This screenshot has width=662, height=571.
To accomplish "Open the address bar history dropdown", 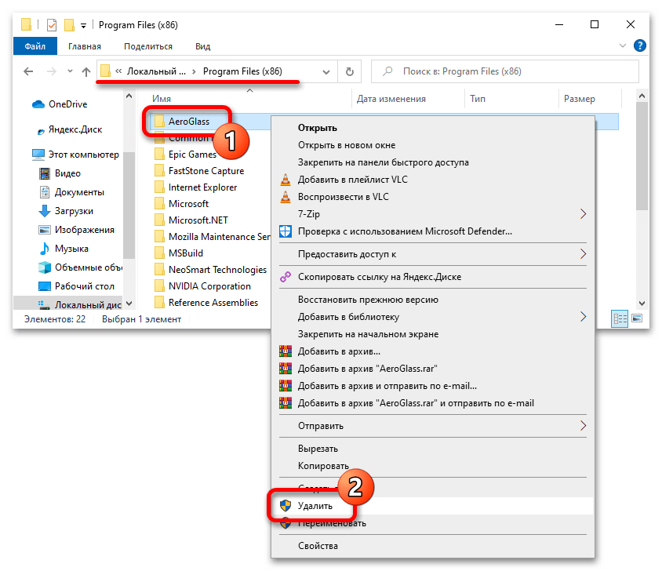I will [x=326, y=72].
